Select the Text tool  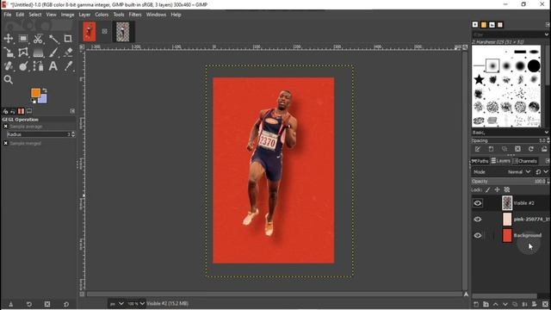[53, 66]
